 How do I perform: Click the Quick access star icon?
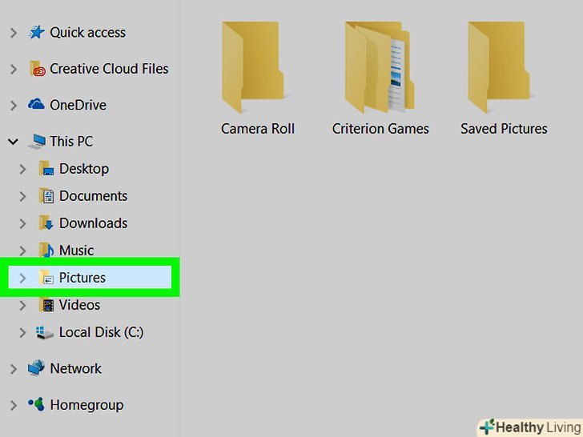tap(37, 32)
